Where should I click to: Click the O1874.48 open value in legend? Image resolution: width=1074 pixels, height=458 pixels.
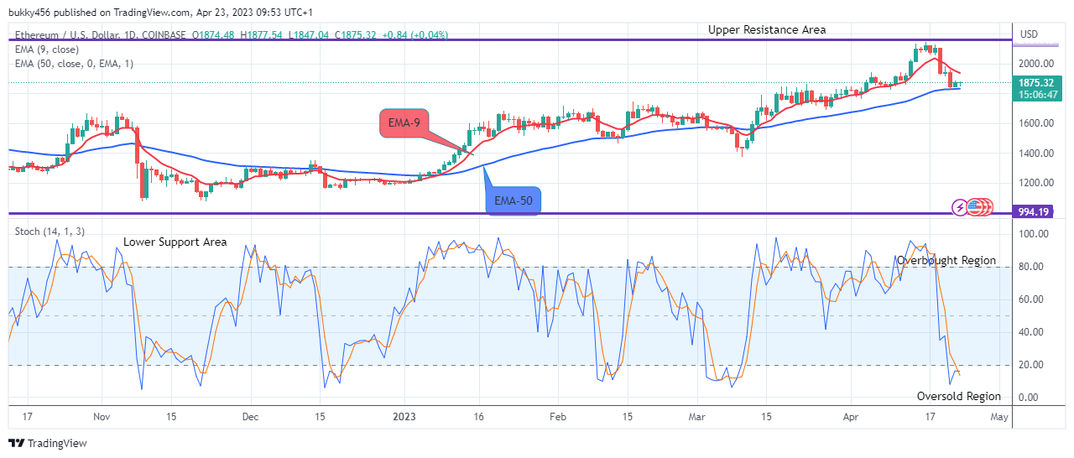(214, 35)
